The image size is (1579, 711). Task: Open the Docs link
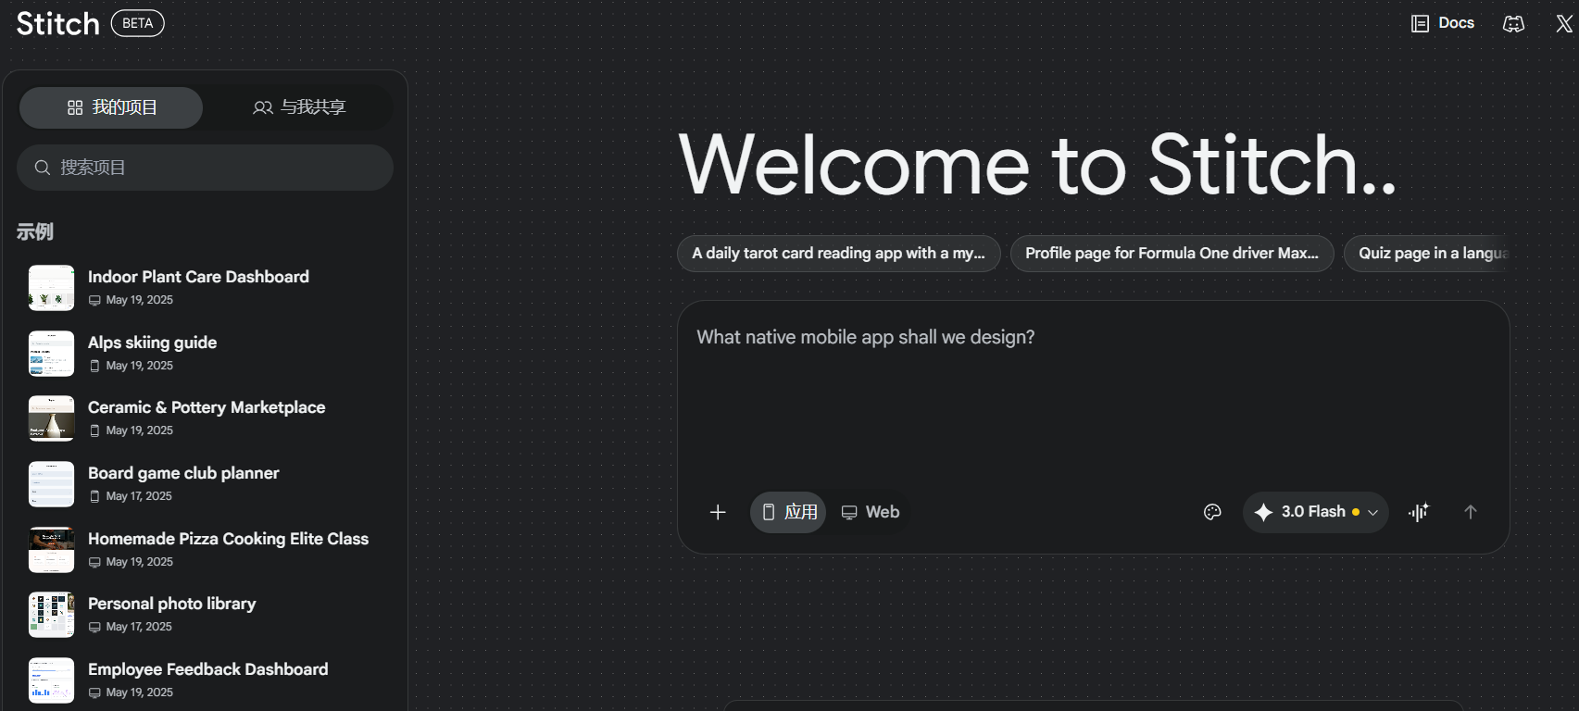[1443, 23]
